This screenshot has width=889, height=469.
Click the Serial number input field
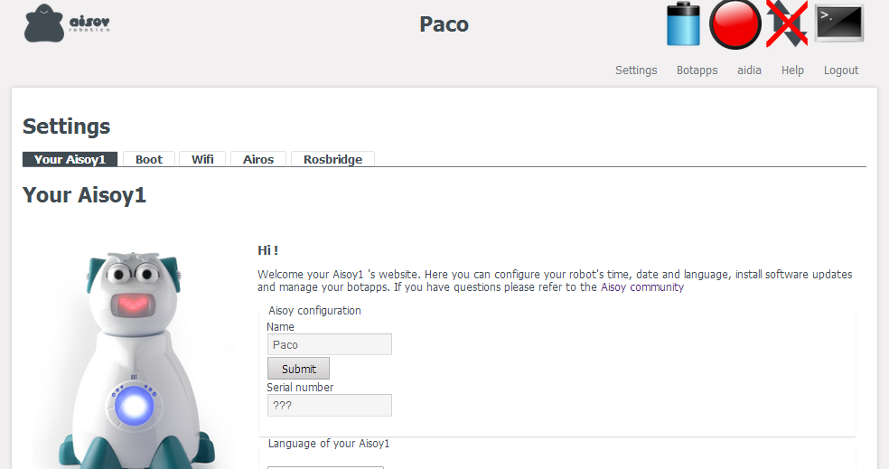tap(330, 406)
